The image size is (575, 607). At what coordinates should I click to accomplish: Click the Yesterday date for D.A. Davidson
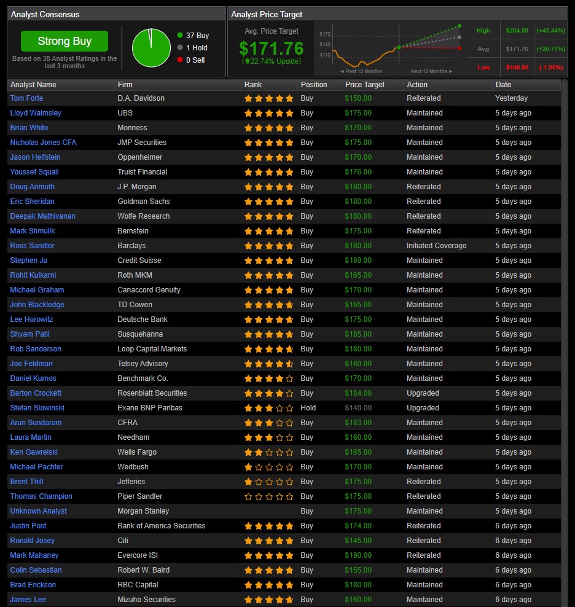coord(512,98)
